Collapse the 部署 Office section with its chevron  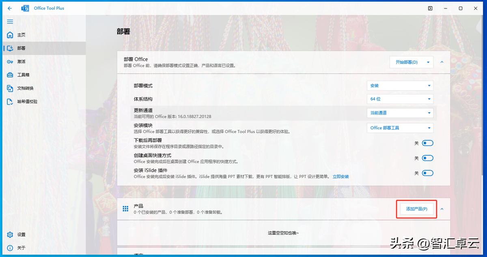pos(442,62)
